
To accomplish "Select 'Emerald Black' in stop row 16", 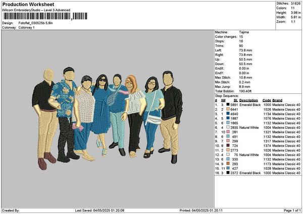I will (x=250, y=173).
